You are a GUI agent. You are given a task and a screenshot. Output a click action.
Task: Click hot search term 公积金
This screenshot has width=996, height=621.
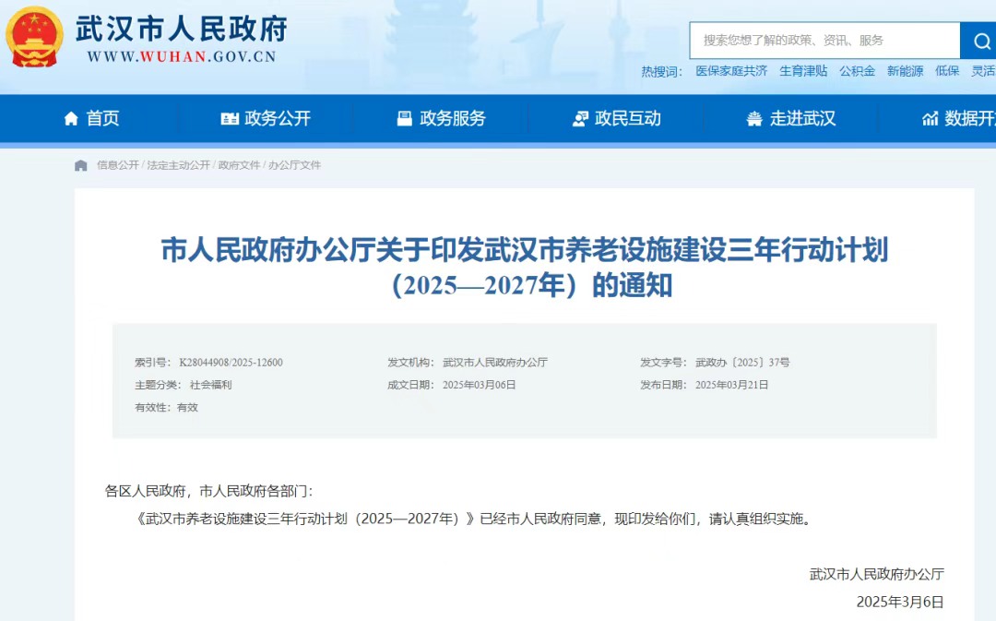(x=857, y=71)
